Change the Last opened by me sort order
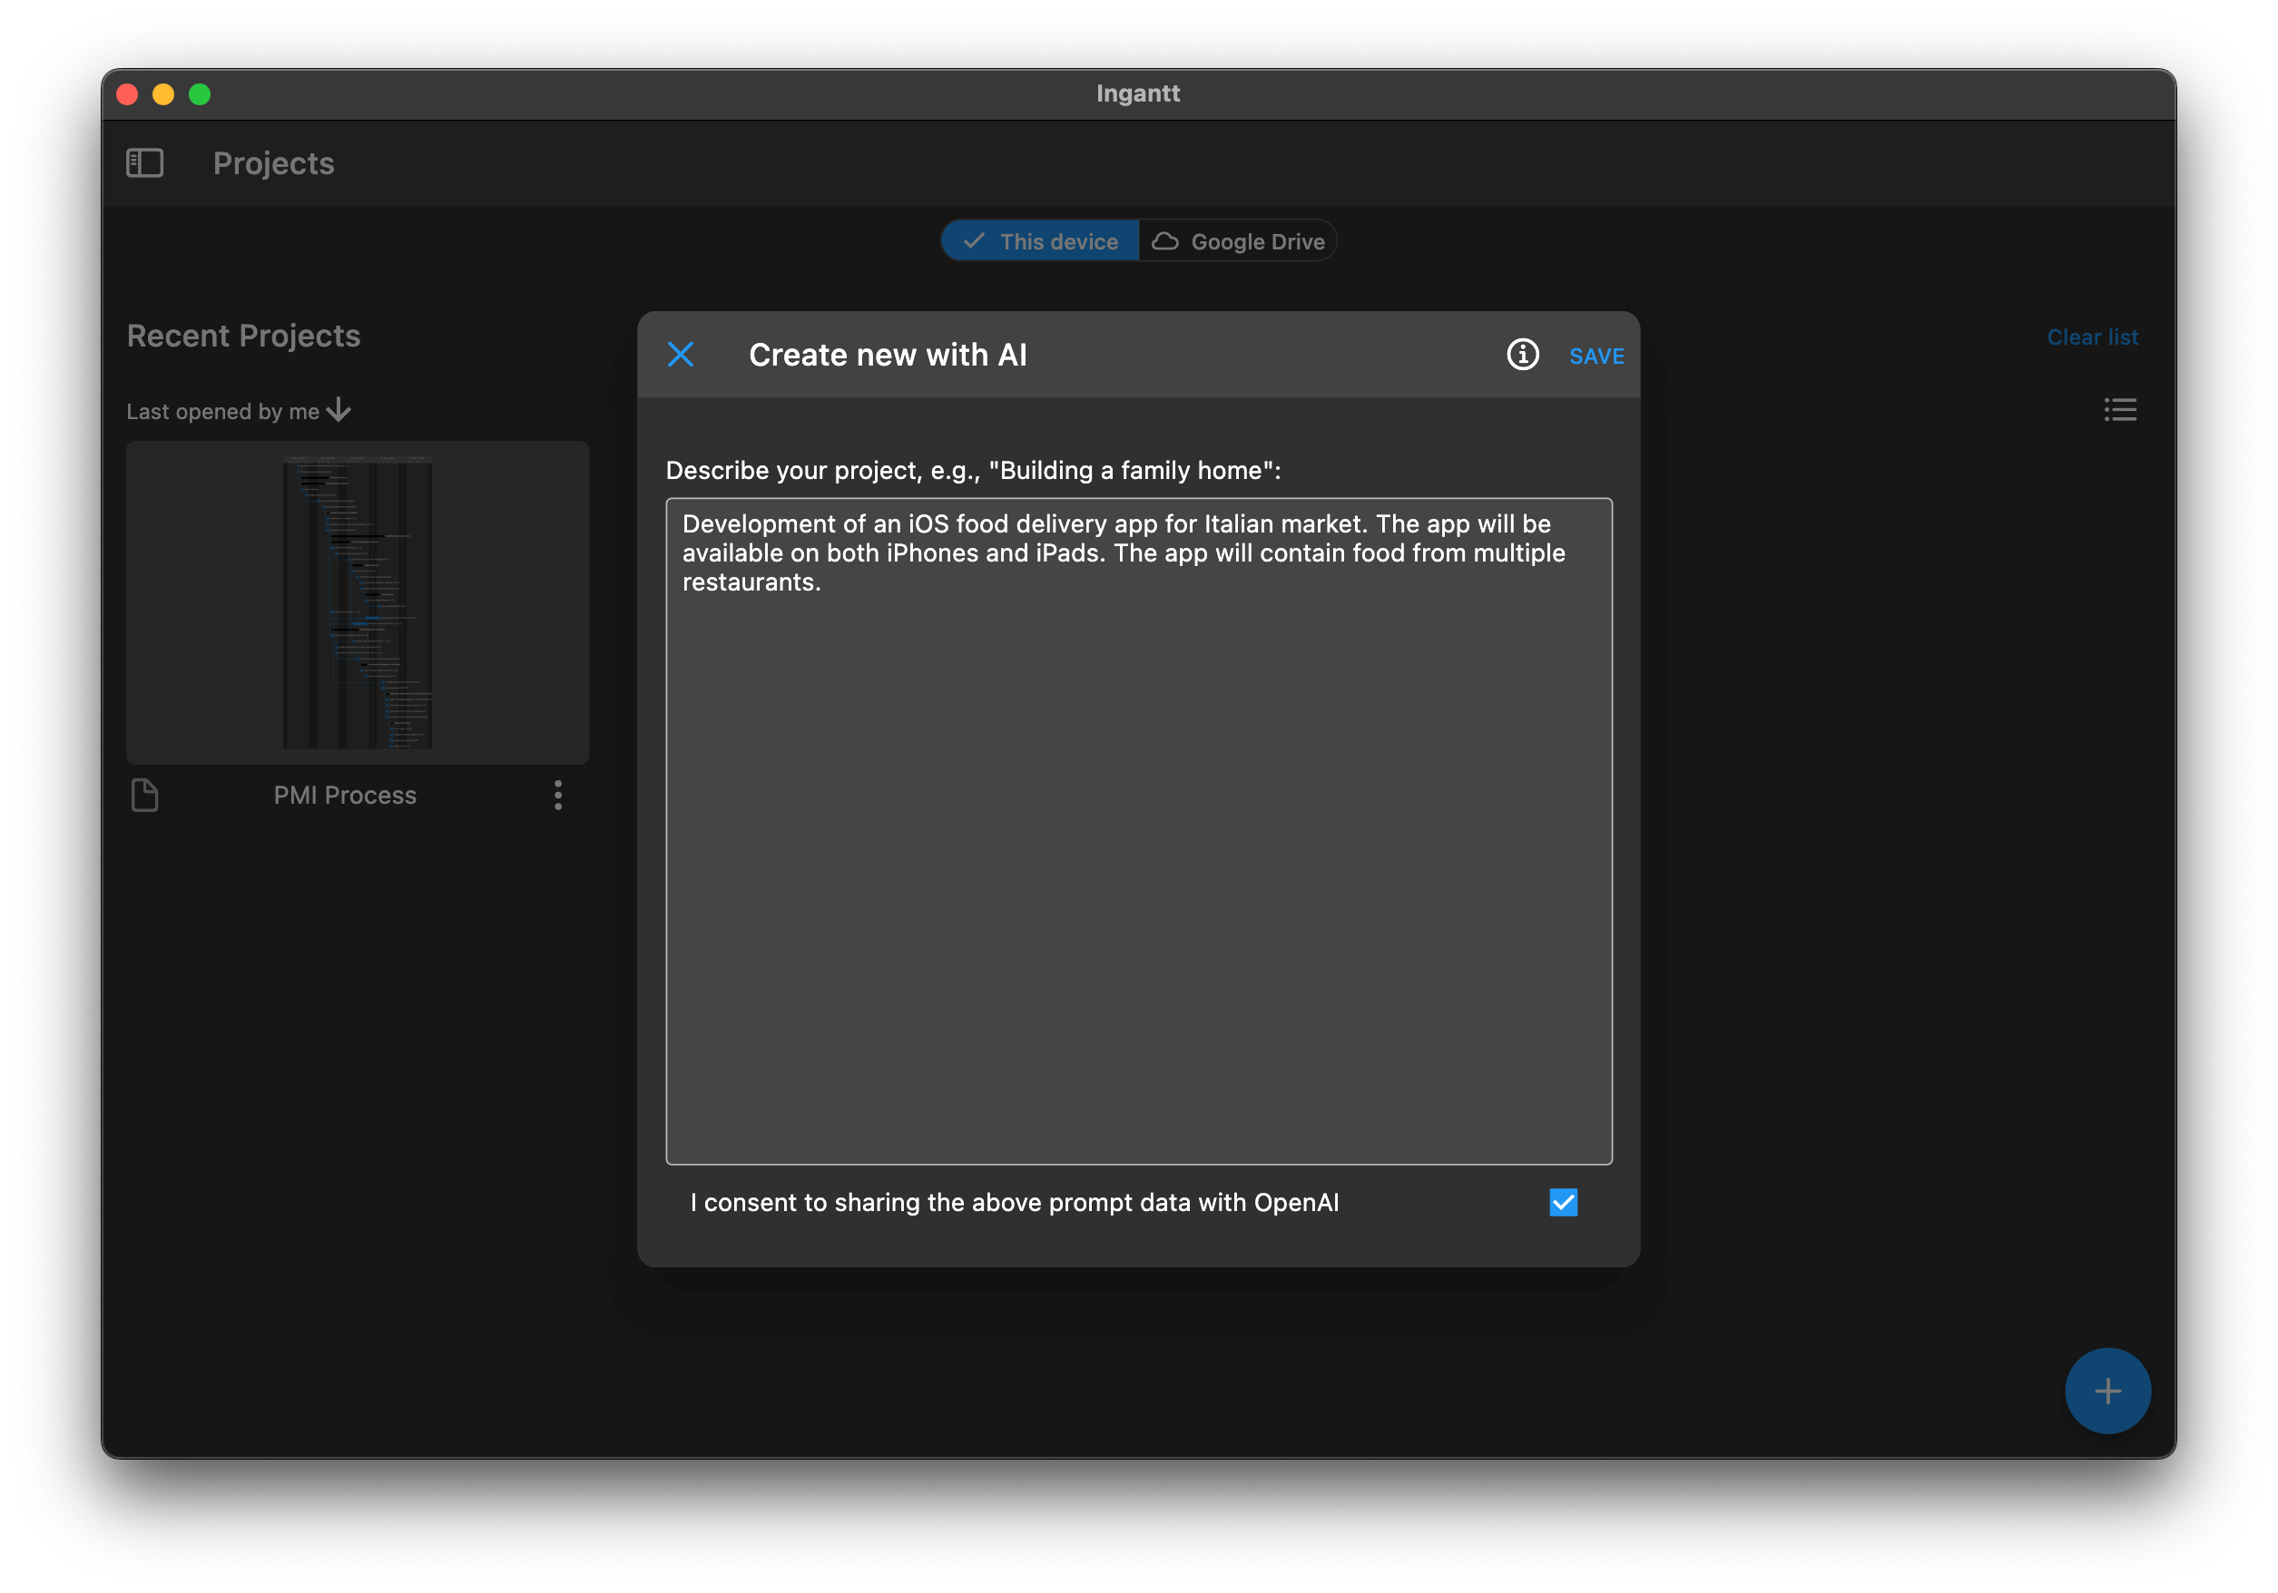2278x1593 pixels. [x=239, y=411]
